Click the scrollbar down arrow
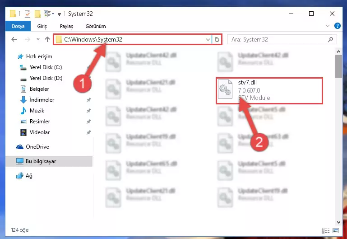Screen dimensions: 347x239 coord(338,222)
